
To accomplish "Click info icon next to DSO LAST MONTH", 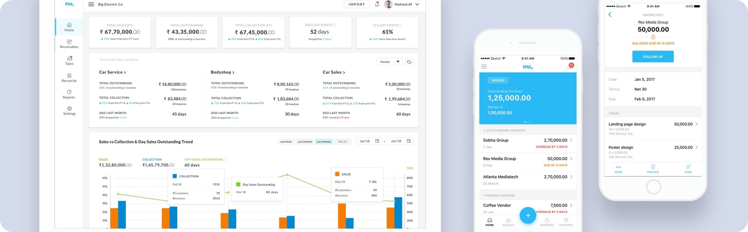I will click(x=335, y=25).
